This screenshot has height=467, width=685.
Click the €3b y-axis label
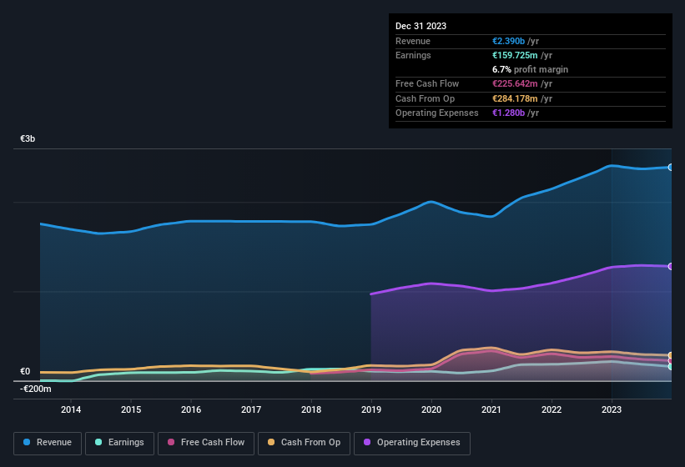28,139
